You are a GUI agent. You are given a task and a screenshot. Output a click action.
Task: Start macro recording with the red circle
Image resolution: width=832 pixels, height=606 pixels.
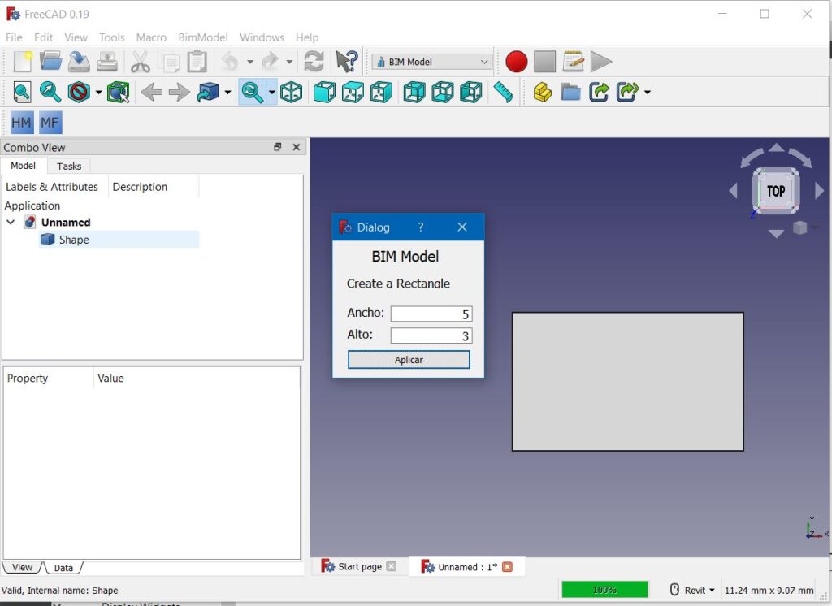pyautogui.click(x=516, y=62)
